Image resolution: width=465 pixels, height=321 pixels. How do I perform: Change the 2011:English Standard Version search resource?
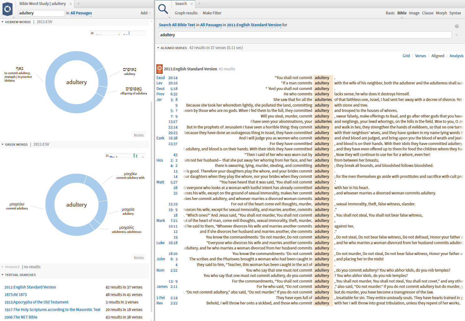coord(254,25)
